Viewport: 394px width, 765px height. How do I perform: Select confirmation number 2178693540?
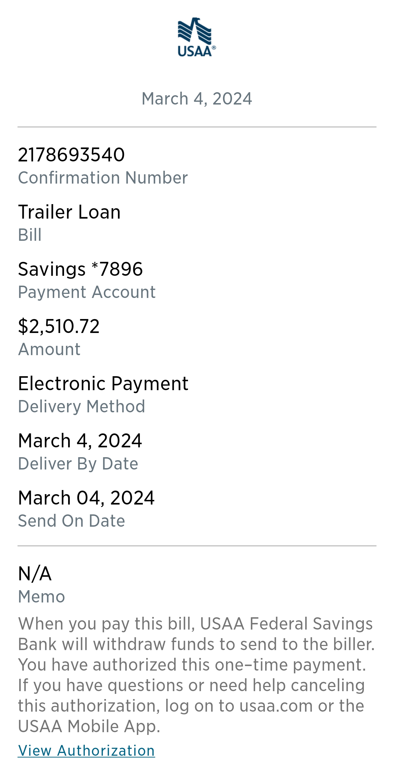(71, 155)
